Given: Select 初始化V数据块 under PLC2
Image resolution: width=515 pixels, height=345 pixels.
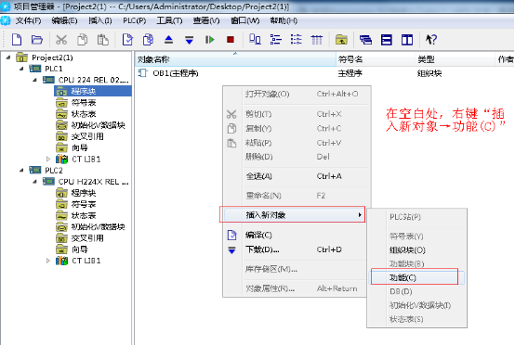Looking at the screenshot, I should pos(99,226).
